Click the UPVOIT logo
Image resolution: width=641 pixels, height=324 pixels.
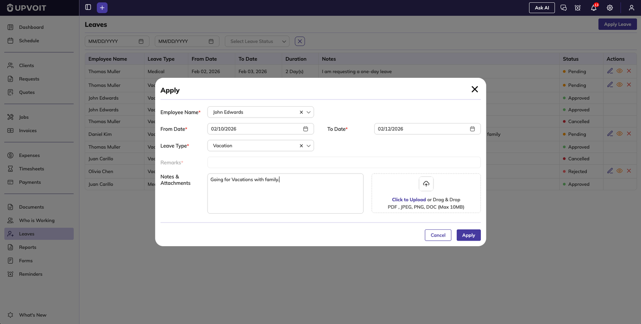pos(26,8)
